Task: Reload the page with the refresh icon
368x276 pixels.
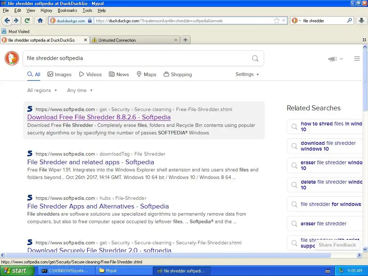Action: pyautogui.click(x=27, y=20)
